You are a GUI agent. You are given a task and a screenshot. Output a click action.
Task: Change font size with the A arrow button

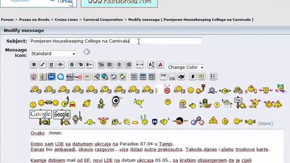151,65
